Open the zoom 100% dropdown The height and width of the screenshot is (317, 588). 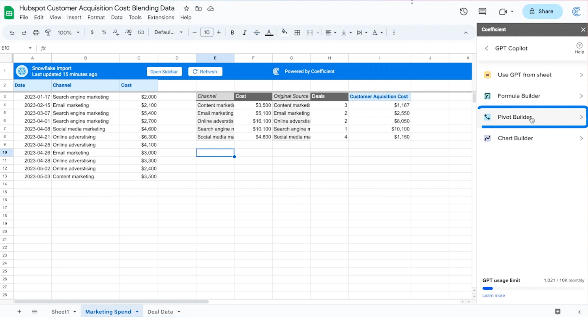pos(68,32)
